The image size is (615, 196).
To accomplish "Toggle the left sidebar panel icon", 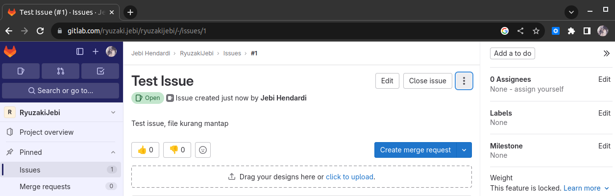I will coord(80,51).
